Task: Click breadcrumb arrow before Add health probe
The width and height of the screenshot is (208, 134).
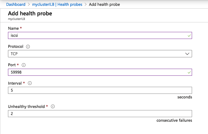Action: (86, 5)
